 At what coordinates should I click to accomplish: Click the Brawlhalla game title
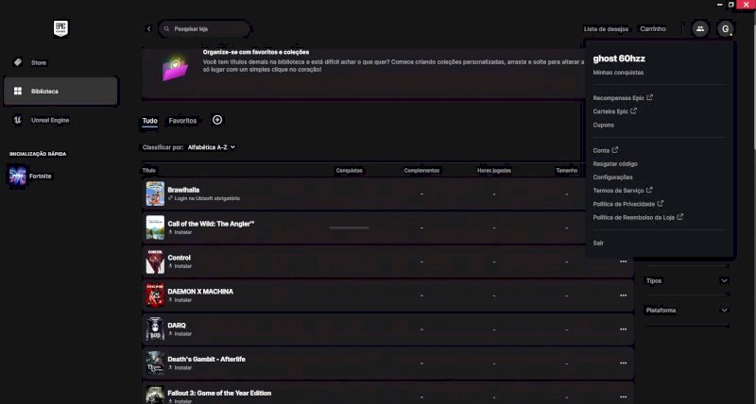(183, 191)
